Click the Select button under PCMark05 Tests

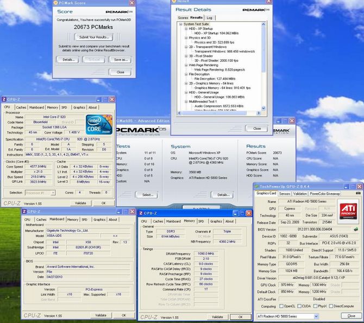coord(147,195)
